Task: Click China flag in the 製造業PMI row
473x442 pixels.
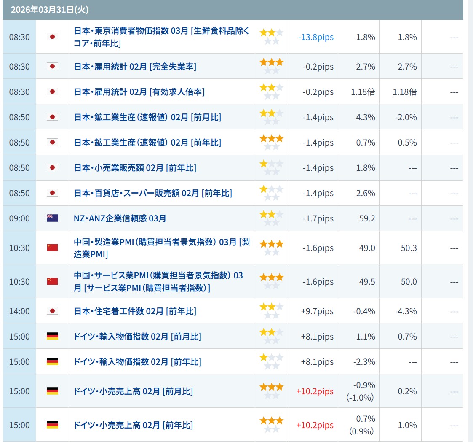Action: coord(52,248)
